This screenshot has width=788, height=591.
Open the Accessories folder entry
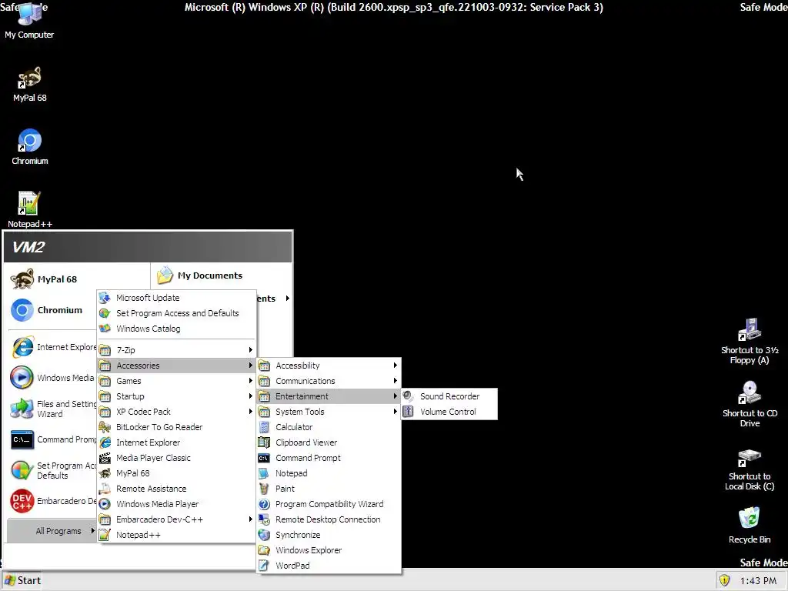[176, 366]
